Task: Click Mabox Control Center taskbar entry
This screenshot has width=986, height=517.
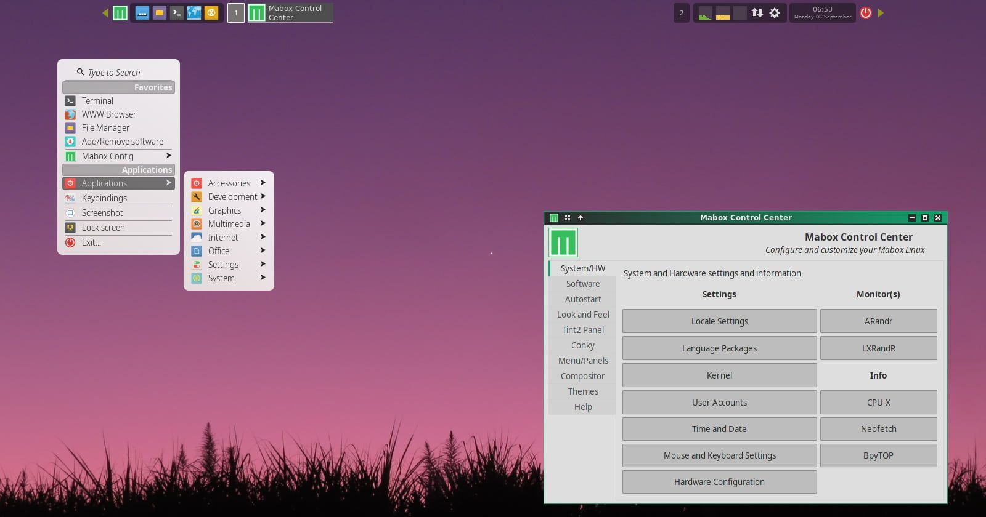Action: 290,13
